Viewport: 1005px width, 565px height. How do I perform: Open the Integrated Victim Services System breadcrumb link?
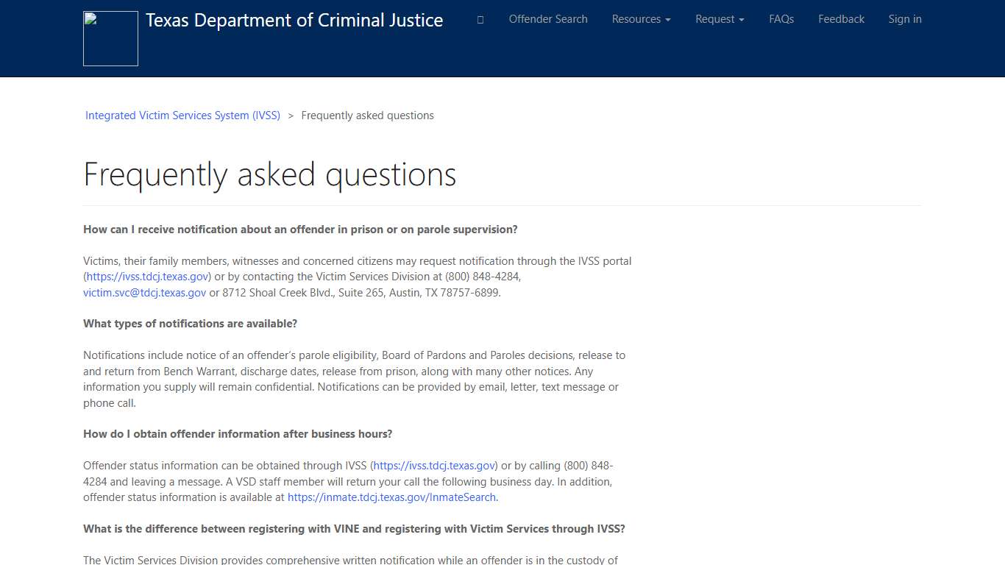click(x=182, y=116)
